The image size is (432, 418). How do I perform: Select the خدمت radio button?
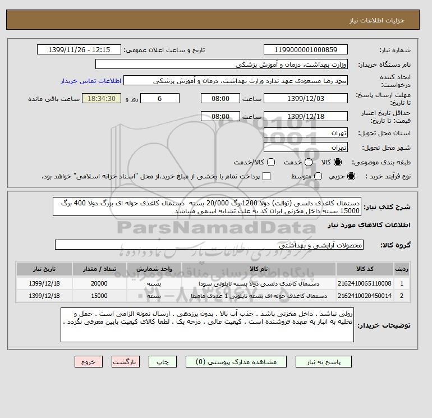click(309, 162)
